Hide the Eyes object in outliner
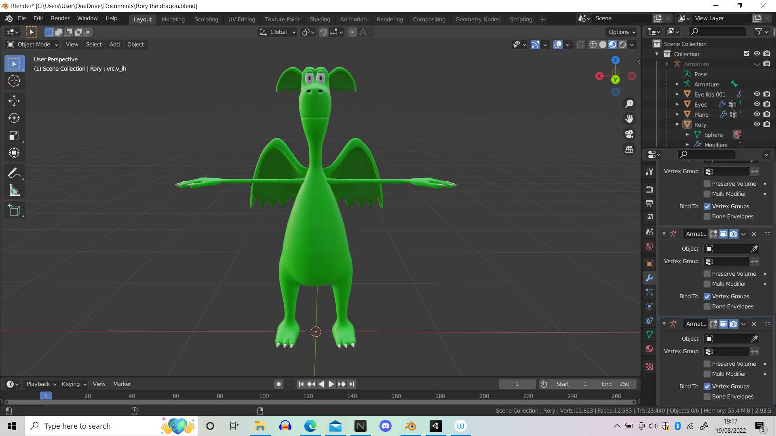 pos(757,104)
